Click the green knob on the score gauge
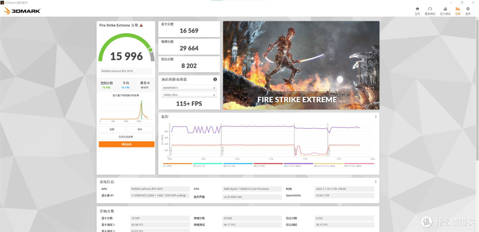Screen dimensions: 479x232 (x=150, y=50)
